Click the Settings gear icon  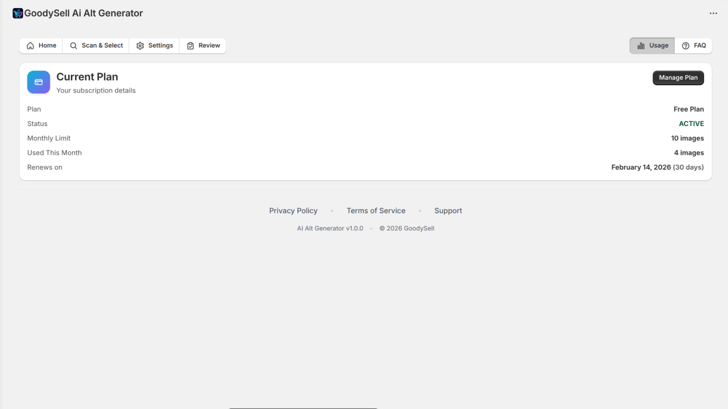[x=140, y=45]
